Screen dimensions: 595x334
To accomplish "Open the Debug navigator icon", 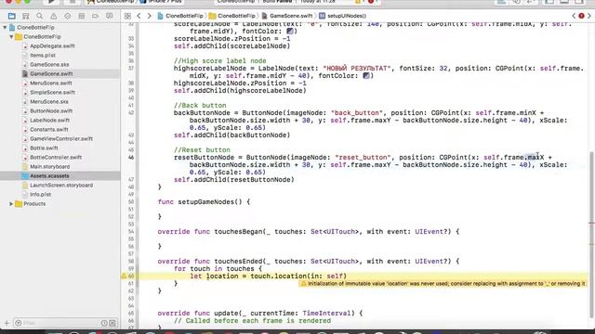I will [x=81, y=16].
